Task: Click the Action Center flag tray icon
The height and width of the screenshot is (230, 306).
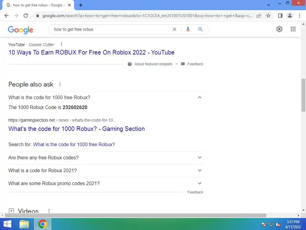Action: (x=264, y=224)
